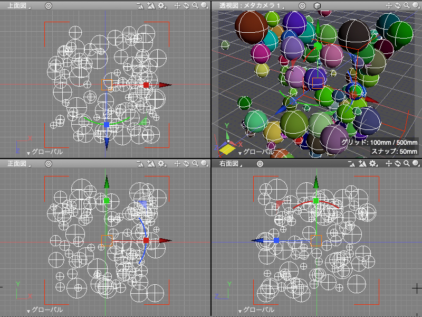Click orange manipulator center box in front view

point(107,240)
